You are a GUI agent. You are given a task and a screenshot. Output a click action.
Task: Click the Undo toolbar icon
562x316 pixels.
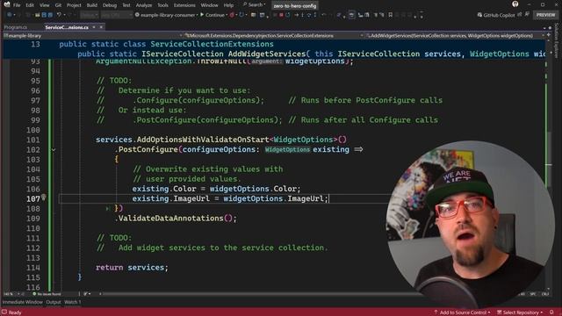59,15
